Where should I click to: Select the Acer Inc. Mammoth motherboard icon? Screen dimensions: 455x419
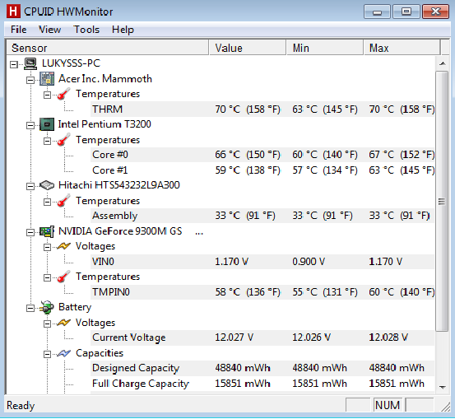coord(47,79)
